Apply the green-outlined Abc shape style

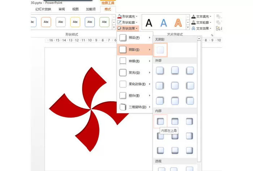(x=104, y=22)
